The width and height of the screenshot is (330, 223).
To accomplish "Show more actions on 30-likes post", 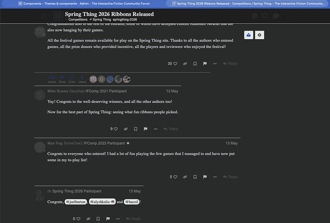I will 215,64.
